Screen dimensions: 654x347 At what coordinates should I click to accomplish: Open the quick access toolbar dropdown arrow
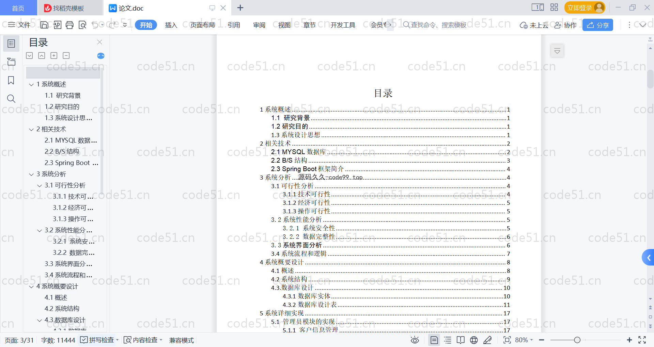[125, 25]
